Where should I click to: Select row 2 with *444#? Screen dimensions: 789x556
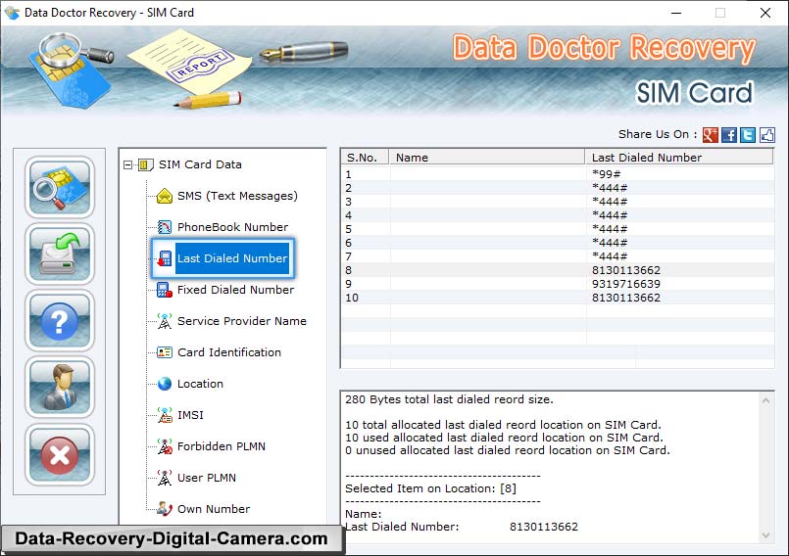tap(558, 188)
